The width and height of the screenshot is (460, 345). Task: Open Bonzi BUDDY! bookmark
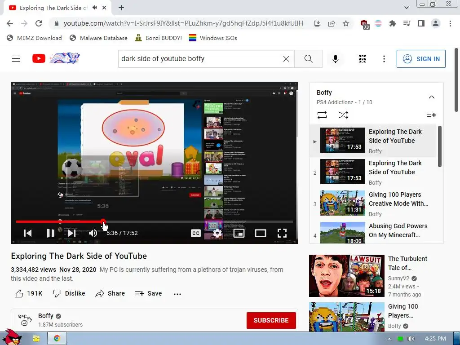tap(159, 38)
